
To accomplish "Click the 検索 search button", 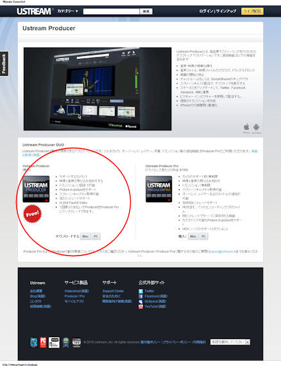I will [146, 11].
